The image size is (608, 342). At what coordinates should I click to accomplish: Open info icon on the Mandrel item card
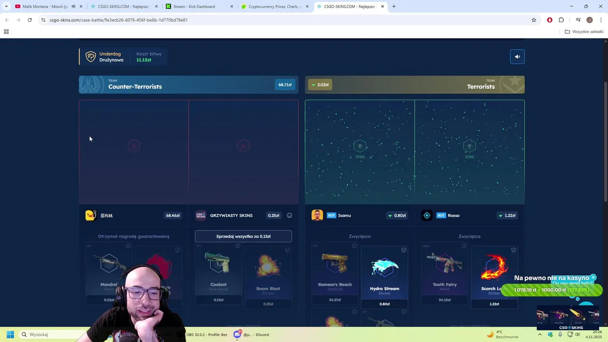pos(128,246)
